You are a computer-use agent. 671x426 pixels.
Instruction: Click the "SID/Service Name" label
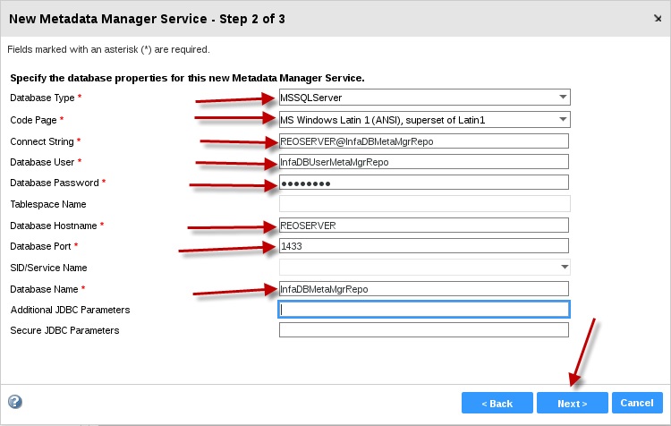49,268
